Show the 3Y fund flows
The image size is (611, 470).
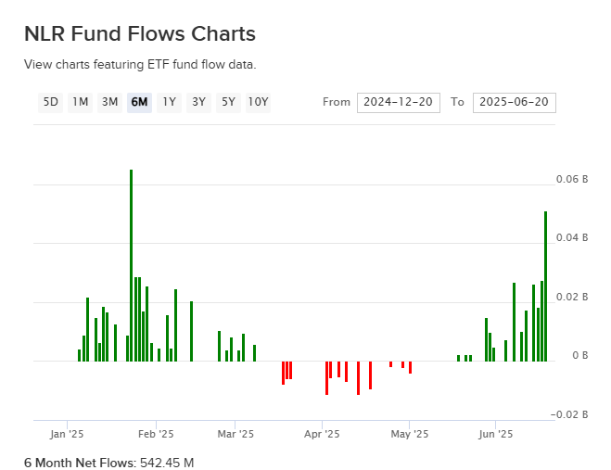198,102
